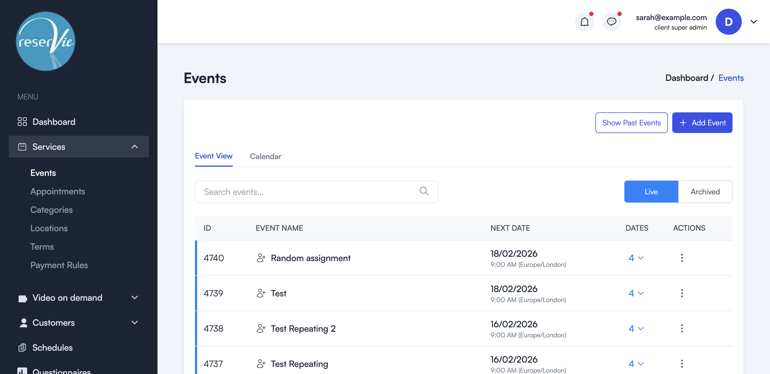Expand the Video on demand menu
Screen dimensions: 770x374
click(x=134, y=297)
